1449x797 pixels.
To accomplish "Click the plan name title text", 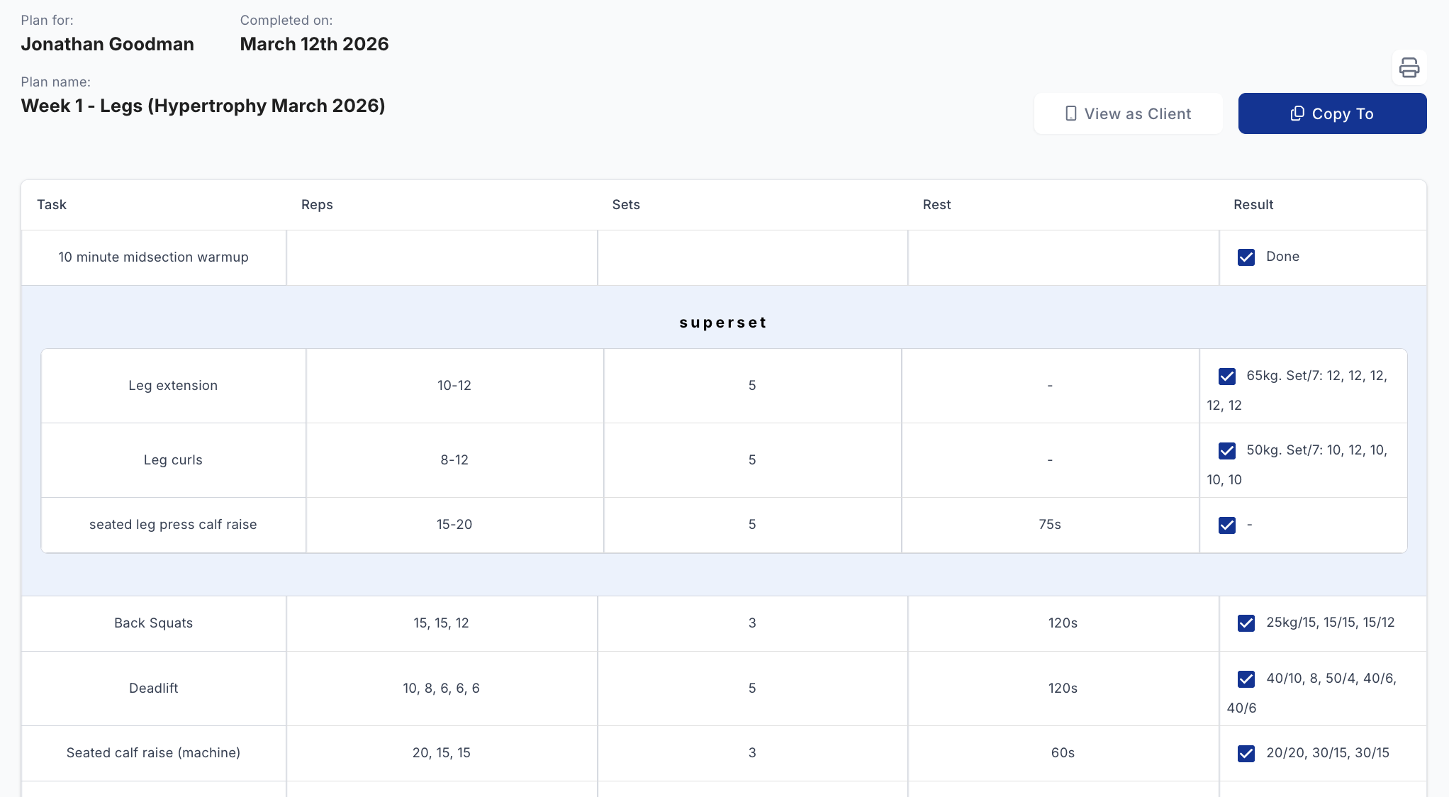I will (x=203, y=106).
